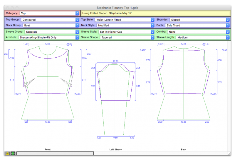Click the yellow warning triangle status icon

(8, 153)
